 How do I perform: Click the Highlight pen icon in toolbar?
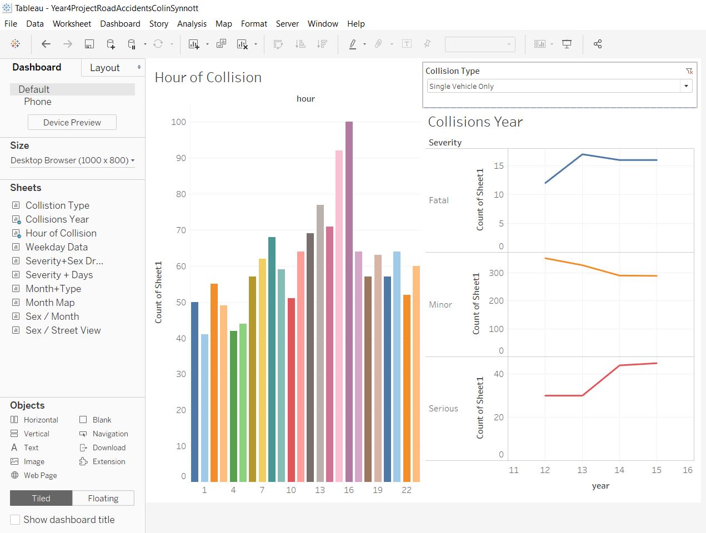(x=352, y=44)
